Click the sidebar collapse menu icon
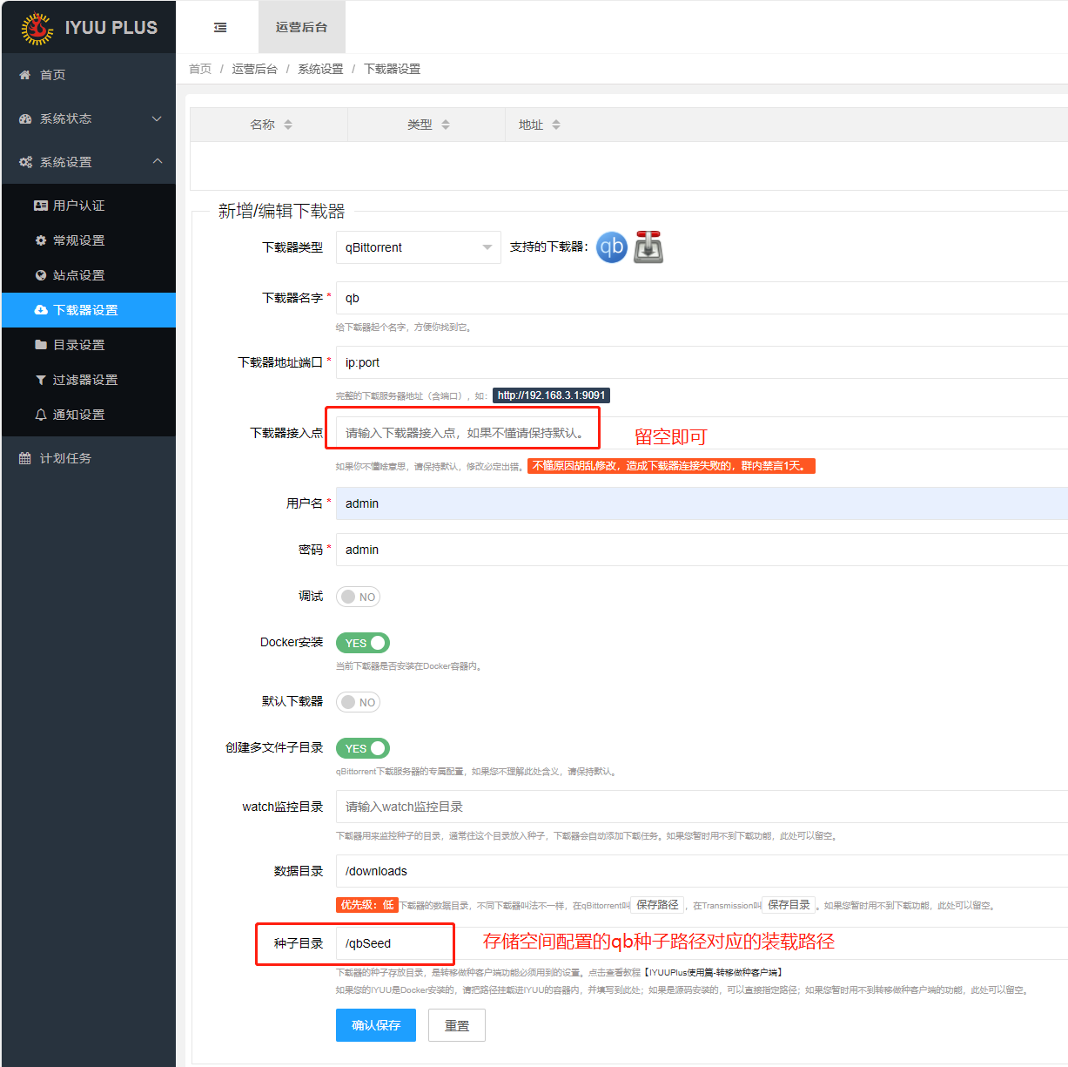The width and height of the screenshot is (1068, 1067). 220,28
